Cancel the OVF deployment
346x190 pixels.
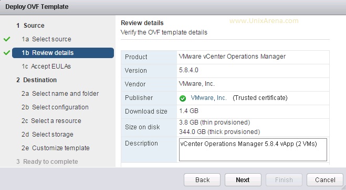click(325, 180)
